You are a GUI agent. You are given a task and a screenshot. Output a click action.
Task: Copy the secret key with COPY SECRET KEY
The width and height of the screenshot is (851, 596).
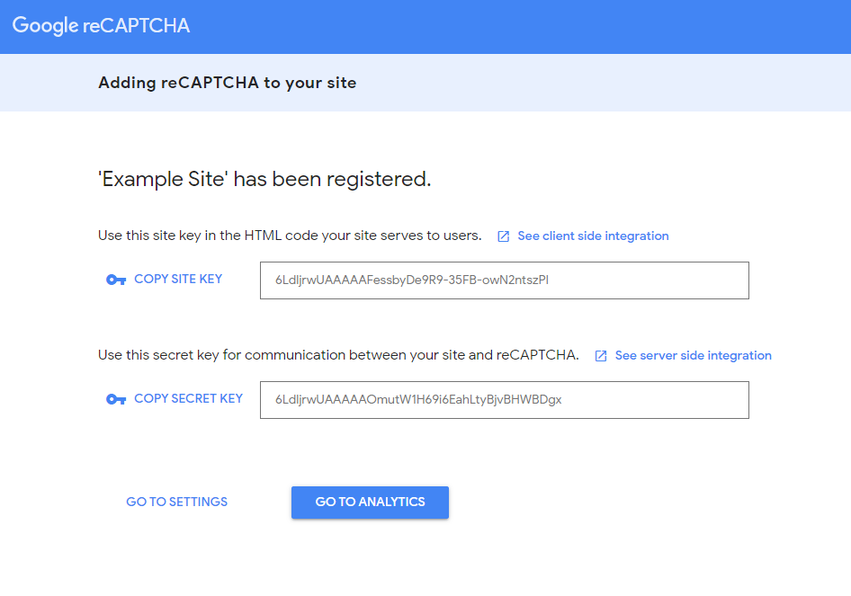(x=188, y=398)
